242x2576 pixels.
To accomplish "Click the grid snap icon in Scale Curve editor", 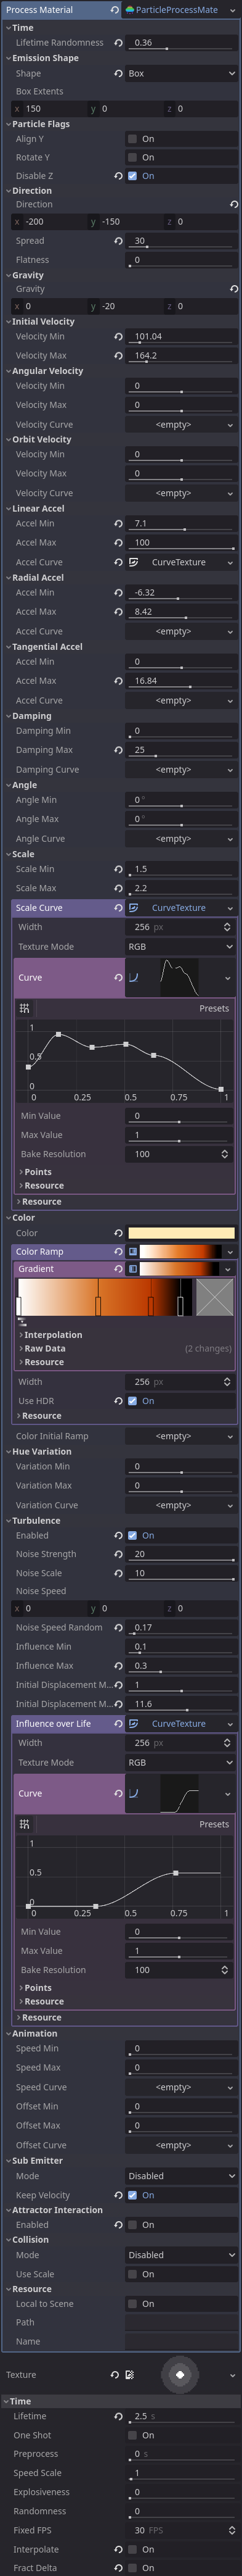I will [24, 1008].
